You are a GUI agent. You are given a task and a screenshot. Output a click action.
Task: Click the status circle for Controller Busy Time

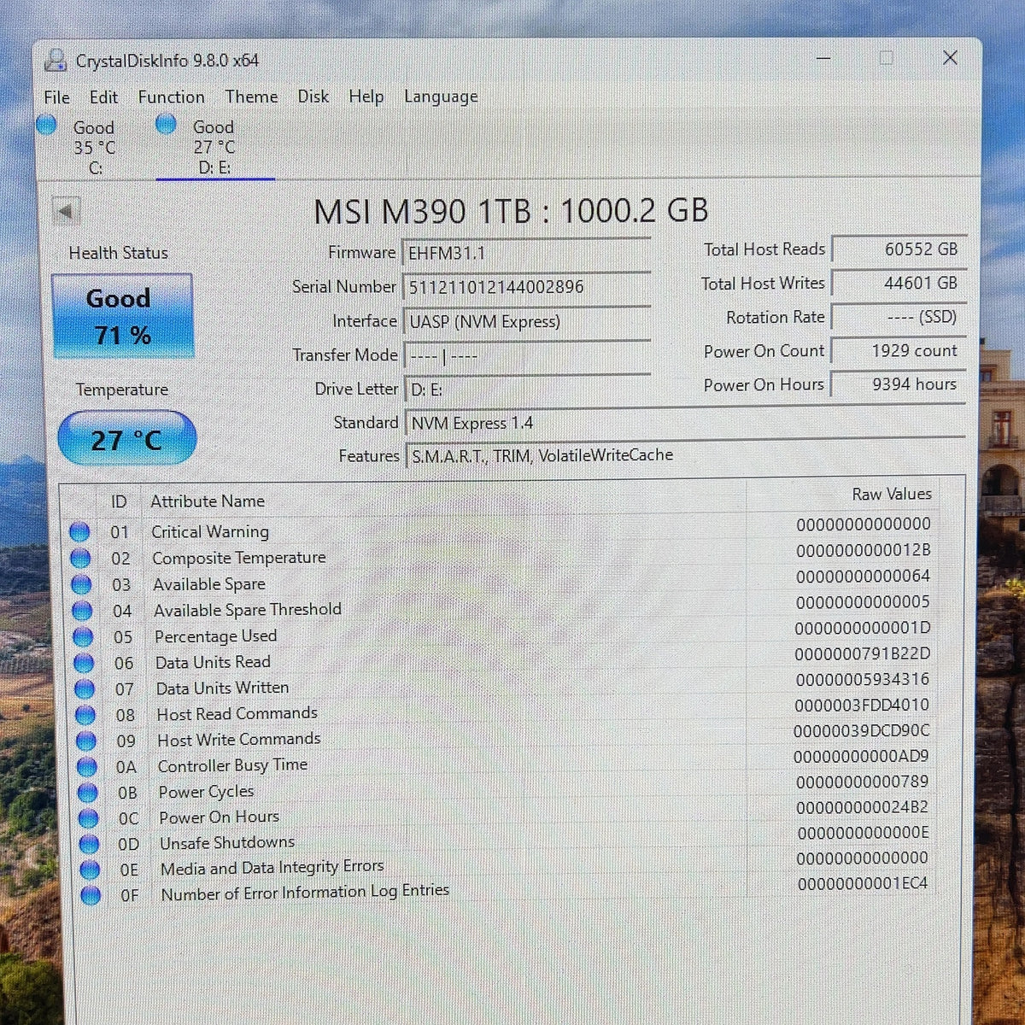[x=87, y=767]
